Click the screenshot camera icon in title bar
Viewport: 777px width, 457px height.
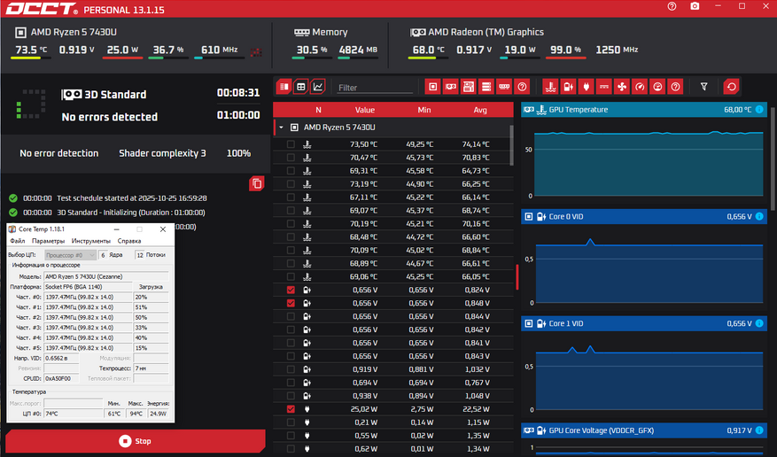pos(695,7)
